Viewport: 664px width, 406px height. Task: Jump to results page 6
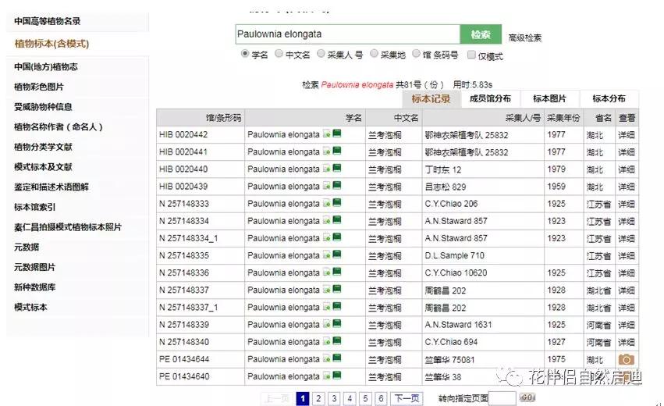pos(381,398)
